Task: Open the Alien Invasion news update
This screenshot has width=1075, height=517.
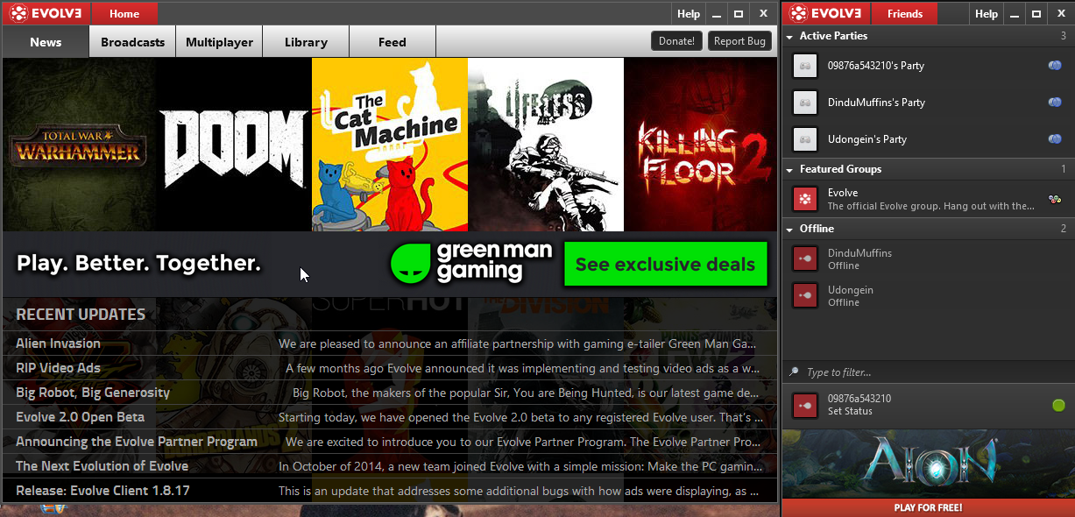Action: click(x=390, y=343)
